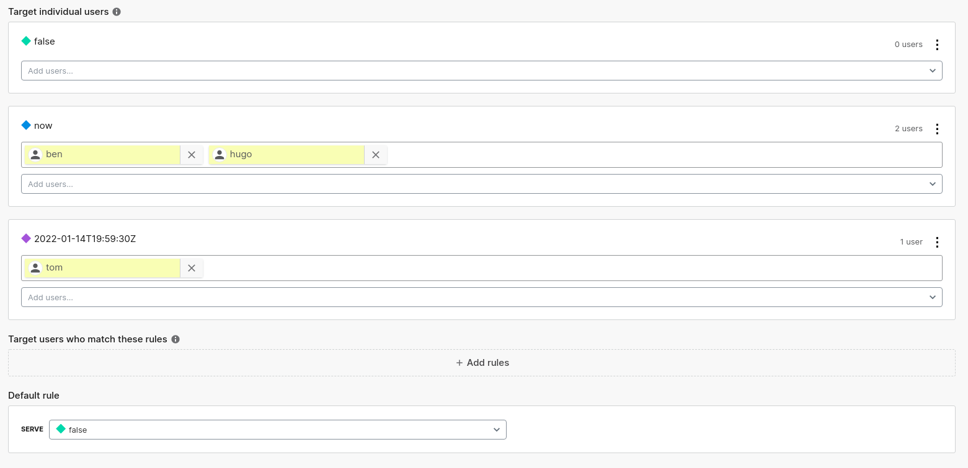The image size is (968, 468).
Task: Remove user ben from now variation
Action: pyautogui.click(x=192, y=155)
